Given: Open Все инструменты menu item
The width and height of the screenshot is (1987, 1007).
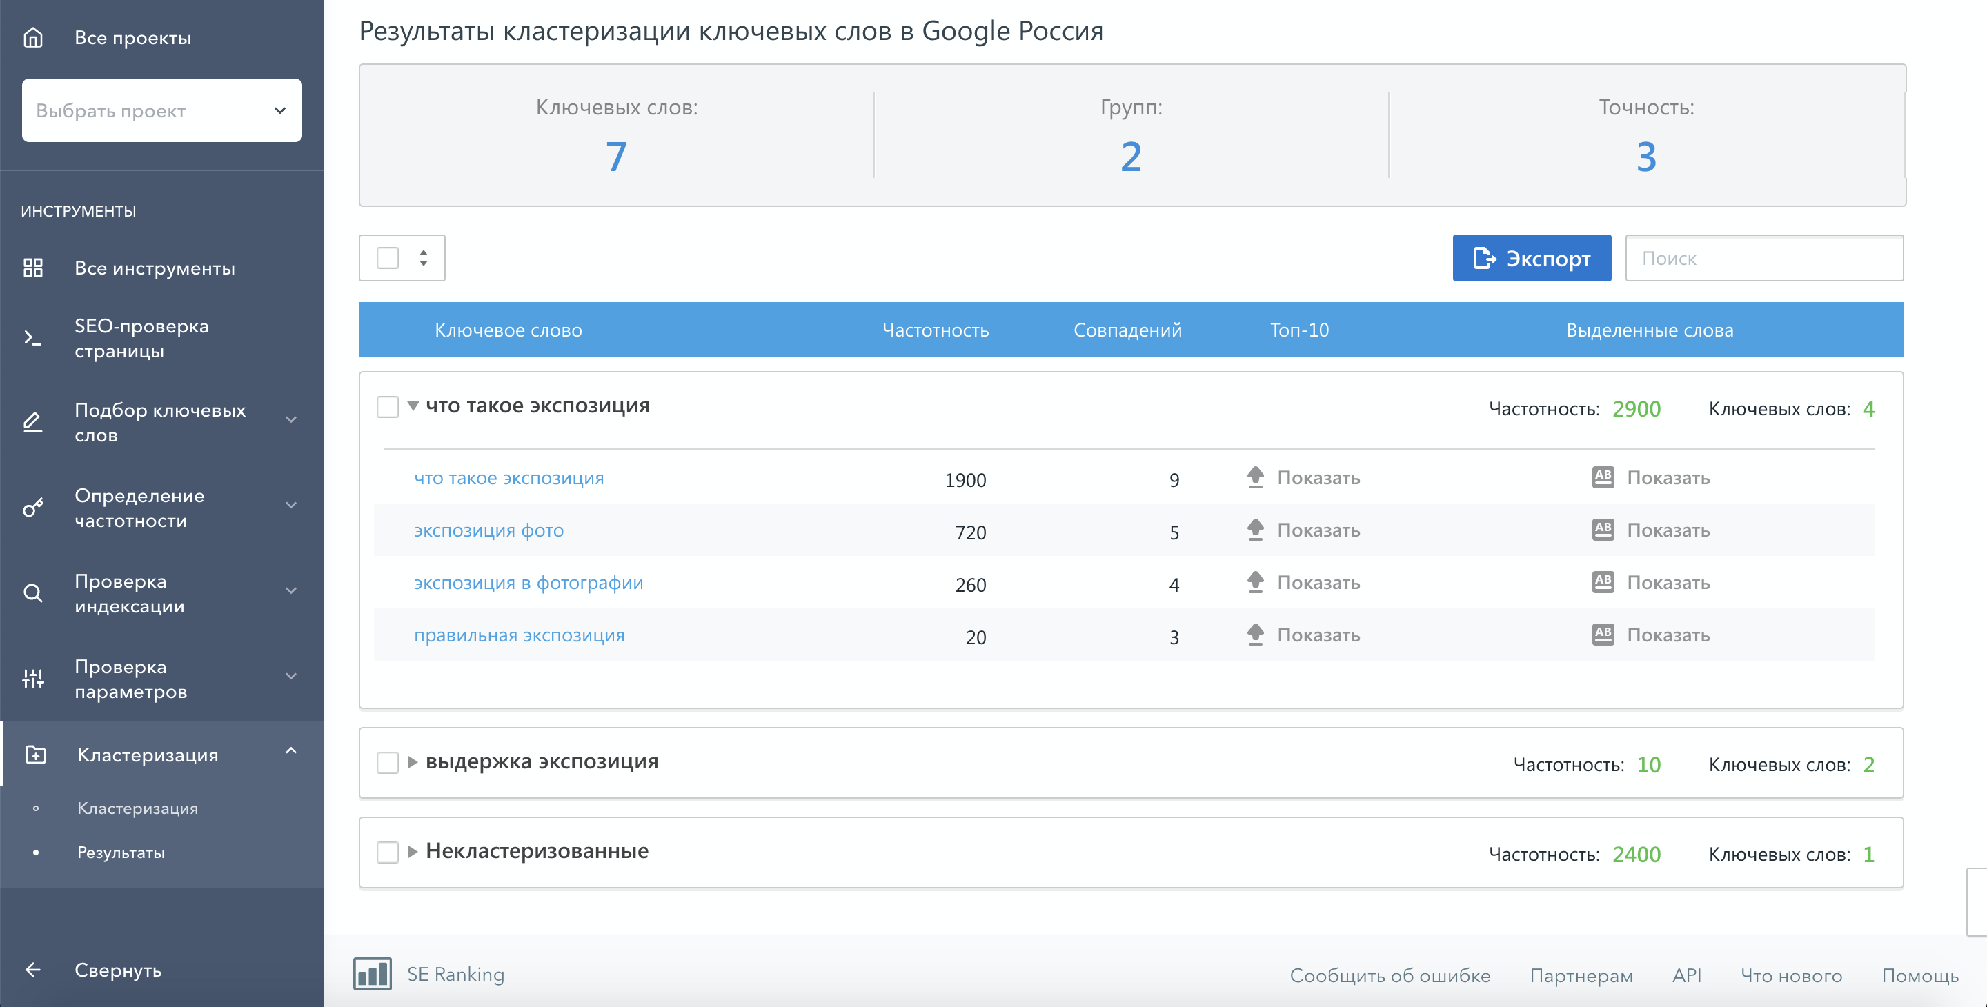Looking at the screenshot, I should coord(155,268).
